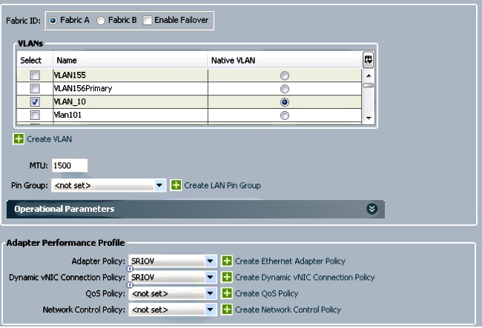Open the VLAN table column settings icon
Viewport: 482px width, 328px height.
coord(368,59)
